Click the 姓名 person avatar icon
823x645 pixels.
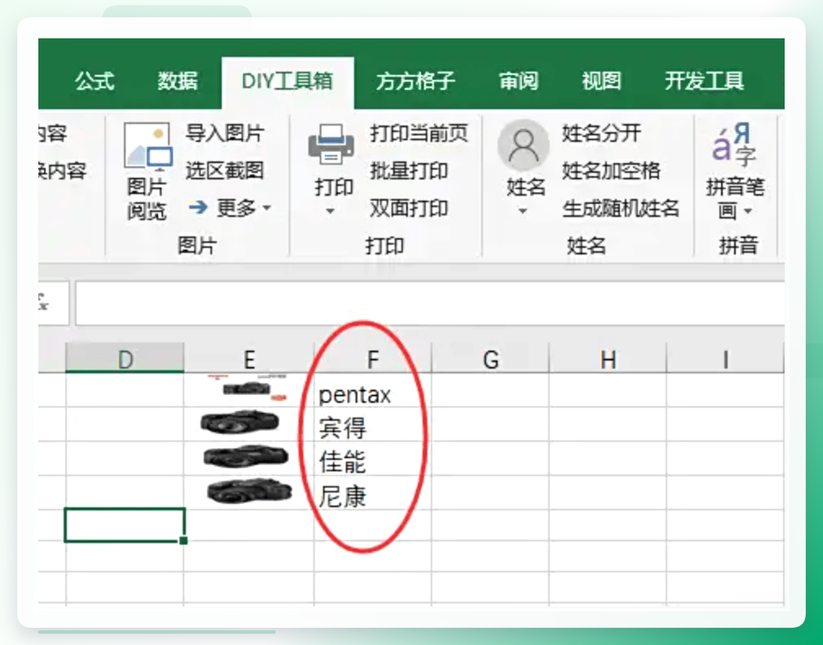[x=524, y=145]
